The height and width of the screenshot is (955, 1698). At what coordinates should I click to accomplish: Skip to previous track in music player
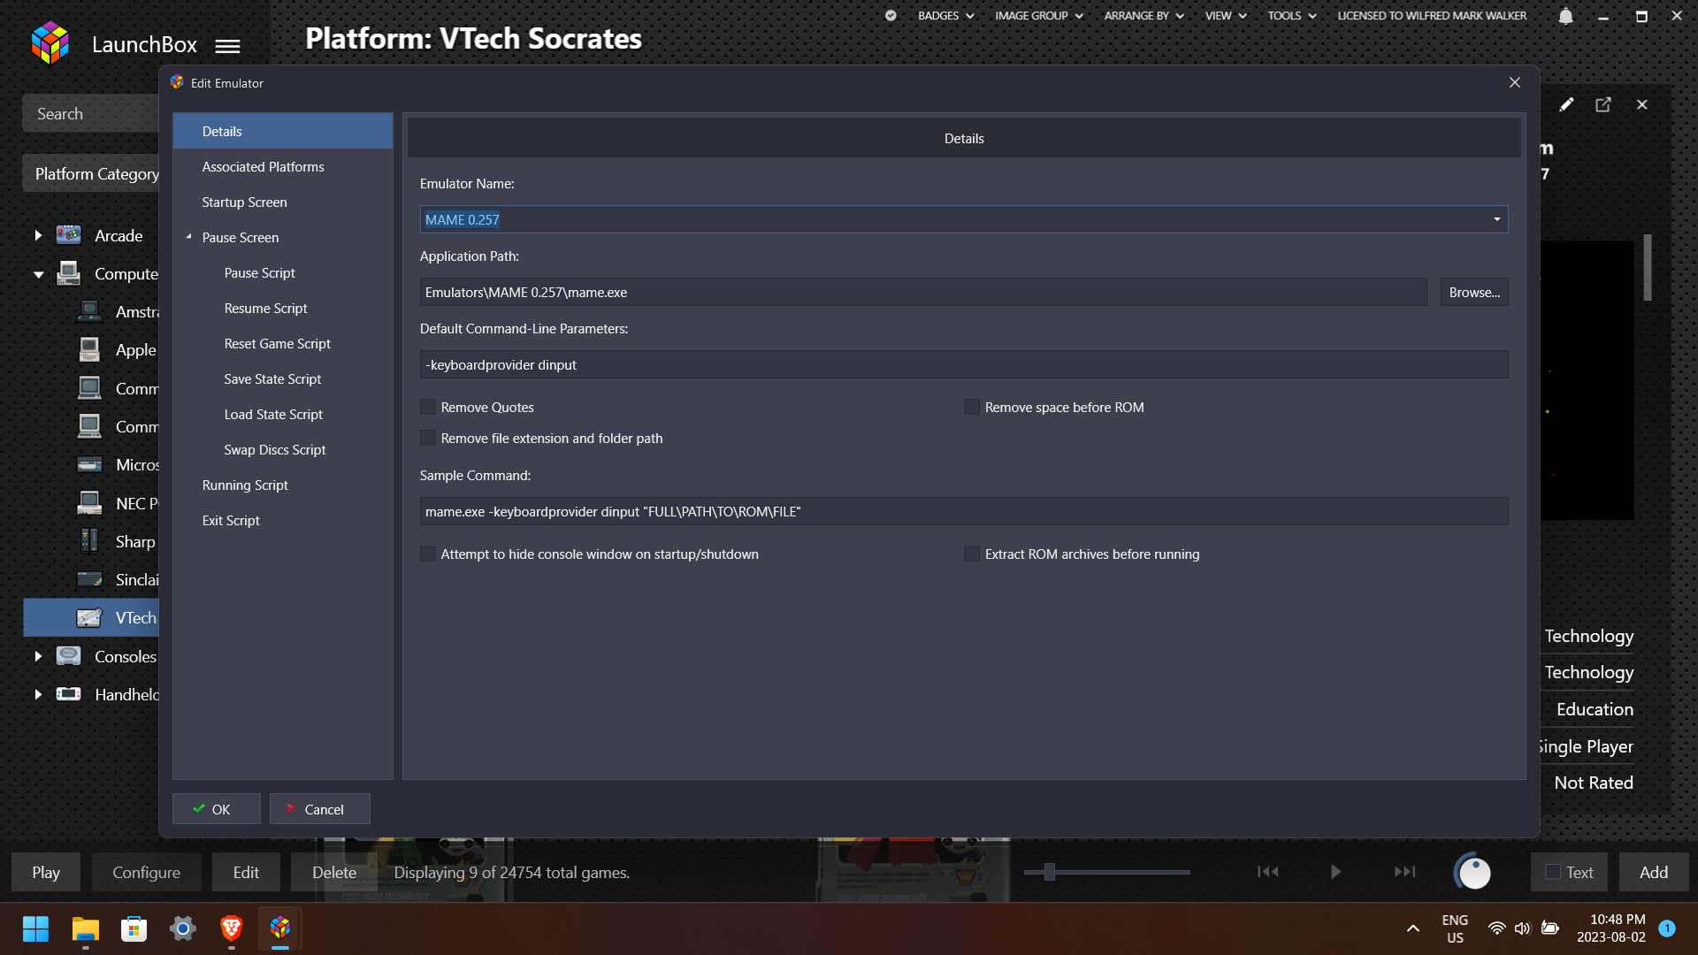click(x=1268, y=872)
